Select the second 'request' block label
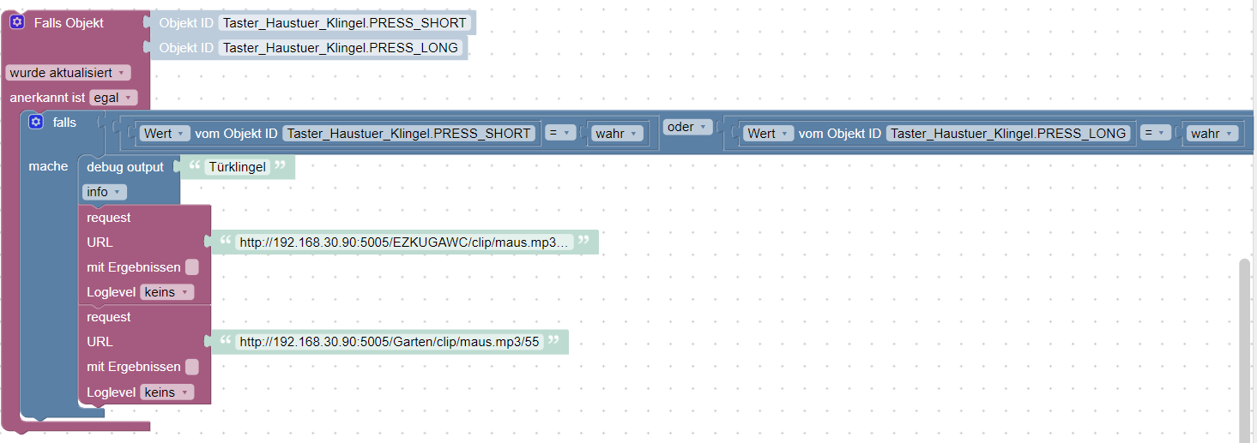This screenshot has width=1257, height=443. pyautogui.click(x=109, y=317)
